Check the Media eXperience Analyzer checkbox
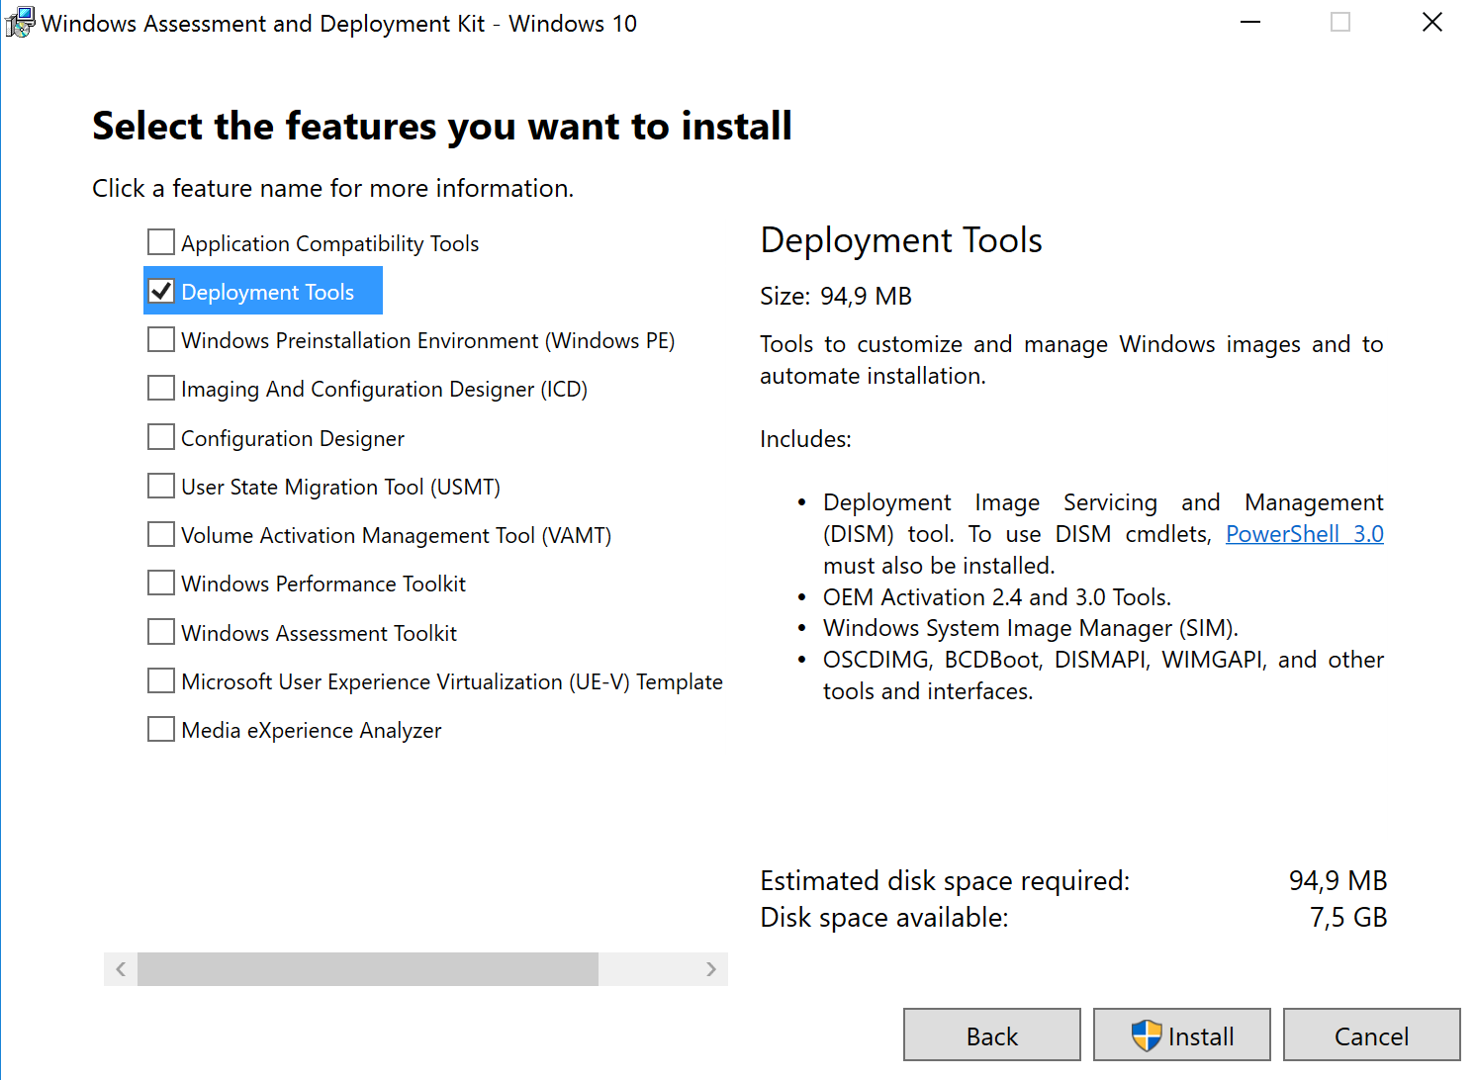Viewport: 1476px width, 1080px height. click(161, 729)
